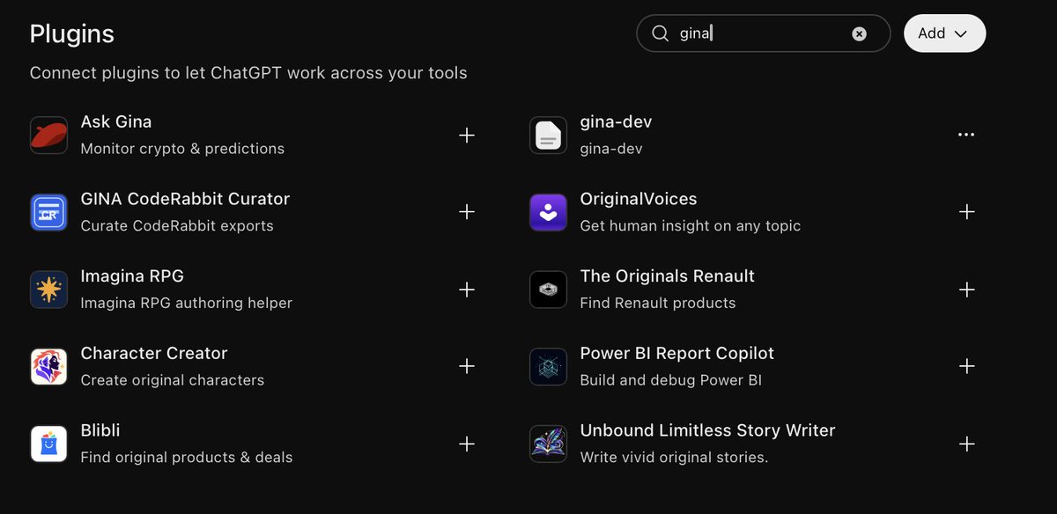This screenshot has width=1057, height=514.
Task: Click the 'Create original characters' description
Action: 173,380
